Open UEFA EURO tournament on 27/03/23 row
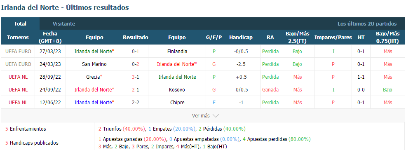The width and height of the screenshot is (406, 150). (18, 51)
